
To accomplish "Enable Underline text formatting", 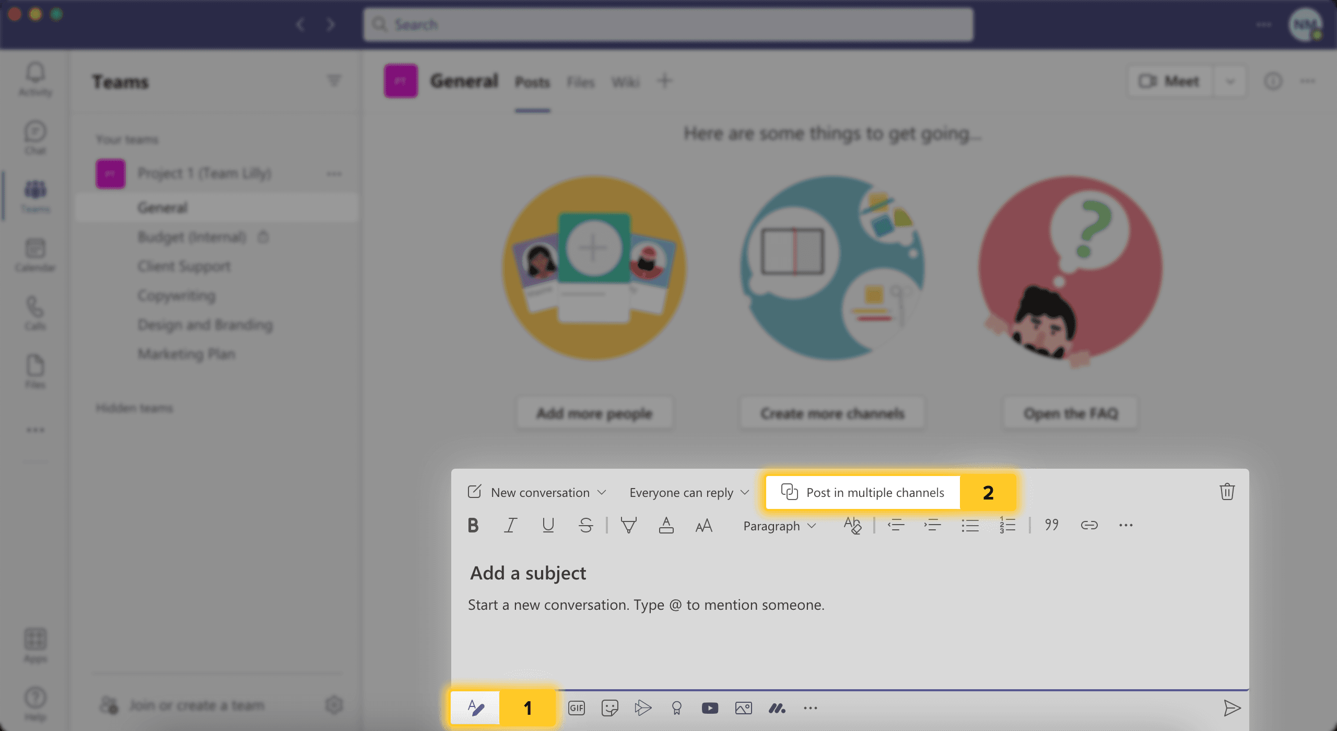I will click(x=547, y=526).
